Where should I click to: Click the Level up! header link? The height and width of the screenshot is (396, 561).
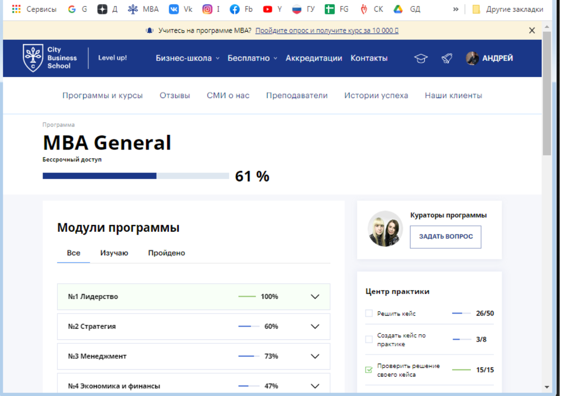coord(112,58)
